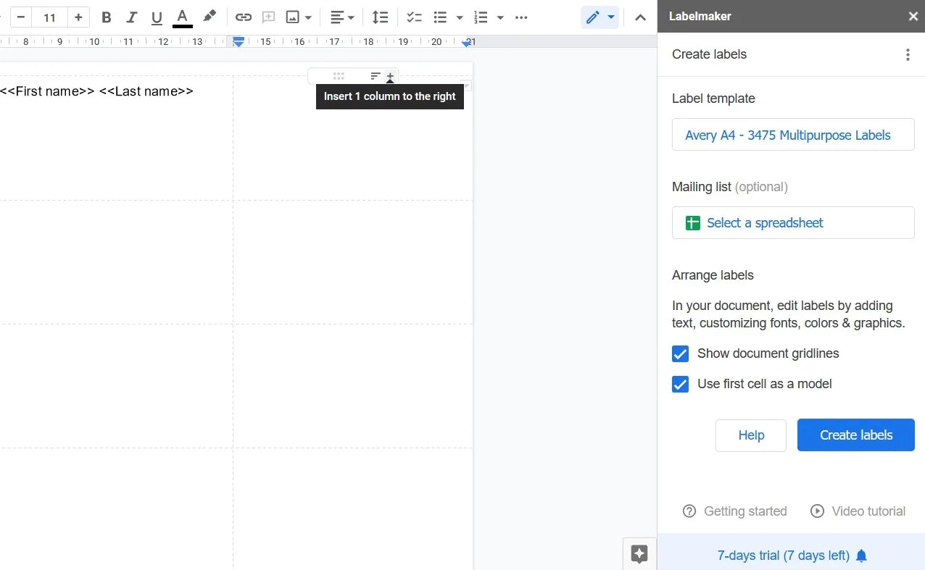Add a comment
Viewport: 925px width, 570px height.
268,17
